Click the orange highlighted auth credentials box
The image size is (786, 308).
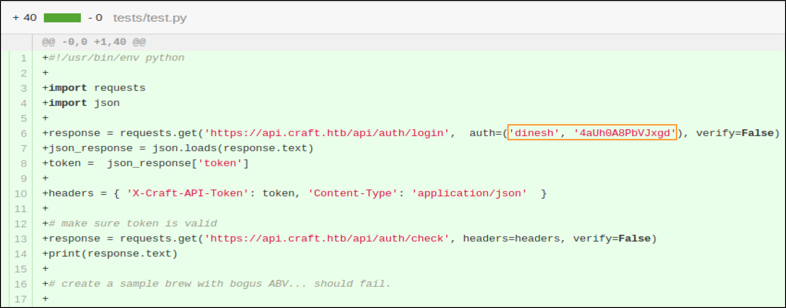tap(592, 133)
